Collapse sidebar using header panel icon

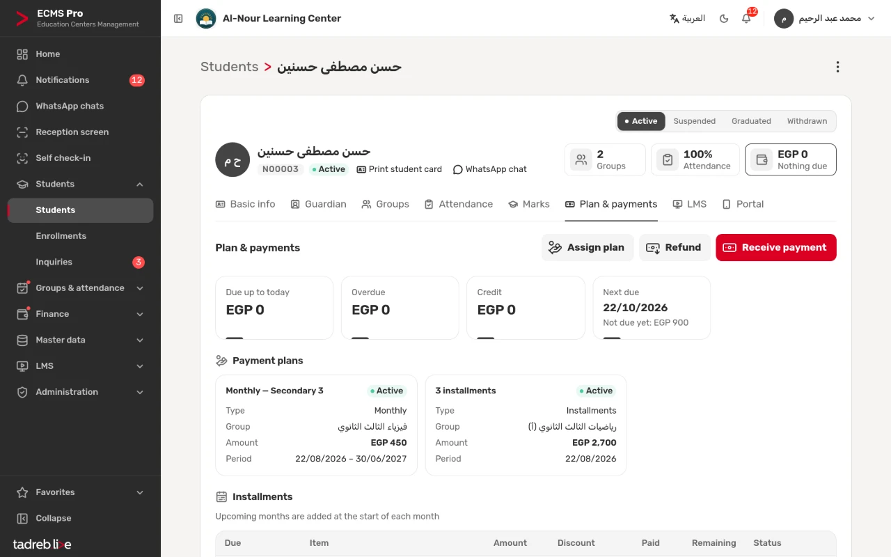(178, 19)
